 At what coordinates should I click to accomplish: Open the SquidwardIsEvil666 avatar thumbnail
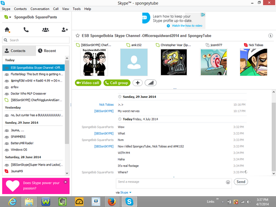(94, 62)
